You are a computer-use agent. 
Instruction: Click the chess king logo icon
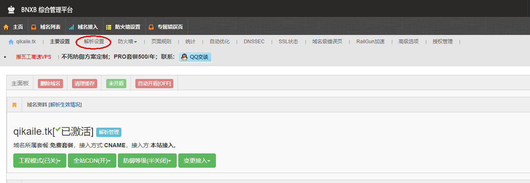11,10
